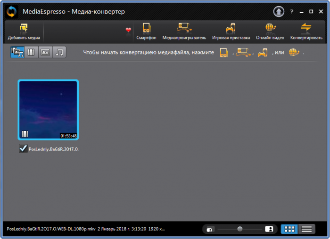
Task: Choose the Медиапроигрыватель device category
Action: pos(184,32)
